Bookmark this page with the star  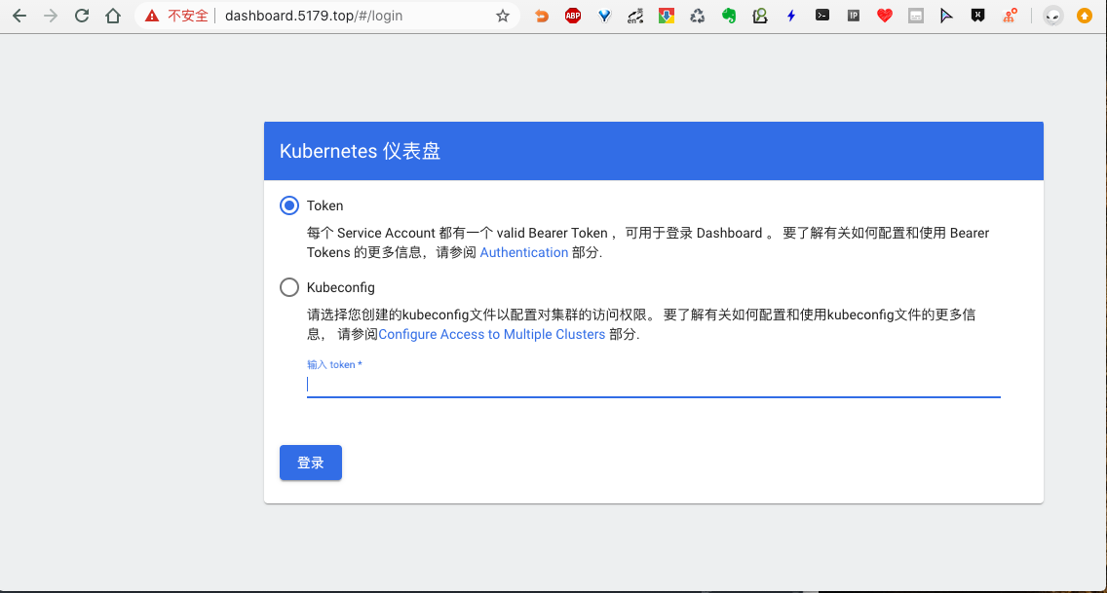[503, 16]
